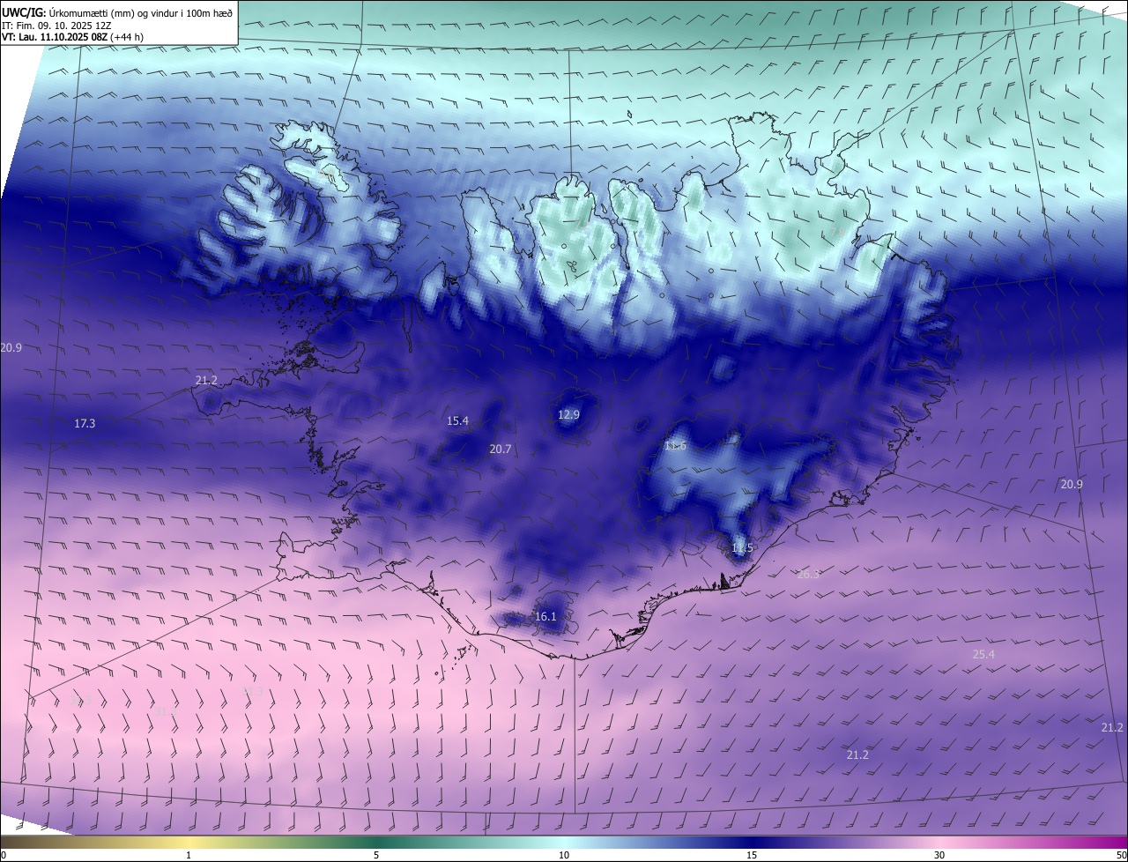
Task: Click the 11.6 value on the glacier
Action: (675, 446)
